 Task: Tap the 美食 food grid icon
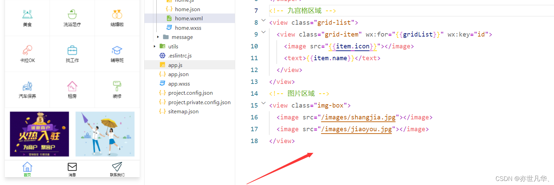point(27,14)
